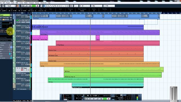Enable monitor on 61-Real Strings track
The width and height of the screenshot is (181, 102).
[x=24, y=43]
